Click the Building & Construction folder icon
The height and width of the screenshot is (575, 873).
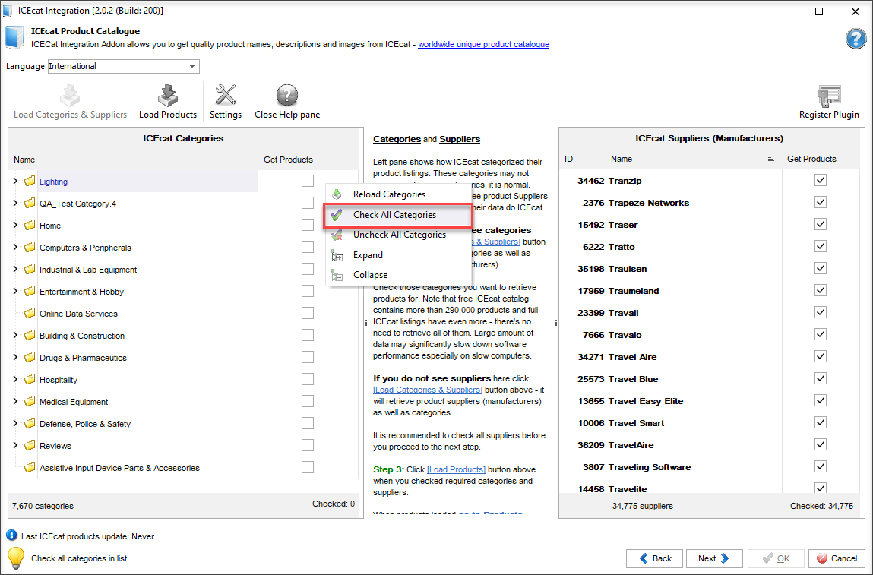[x=30, y=335]
